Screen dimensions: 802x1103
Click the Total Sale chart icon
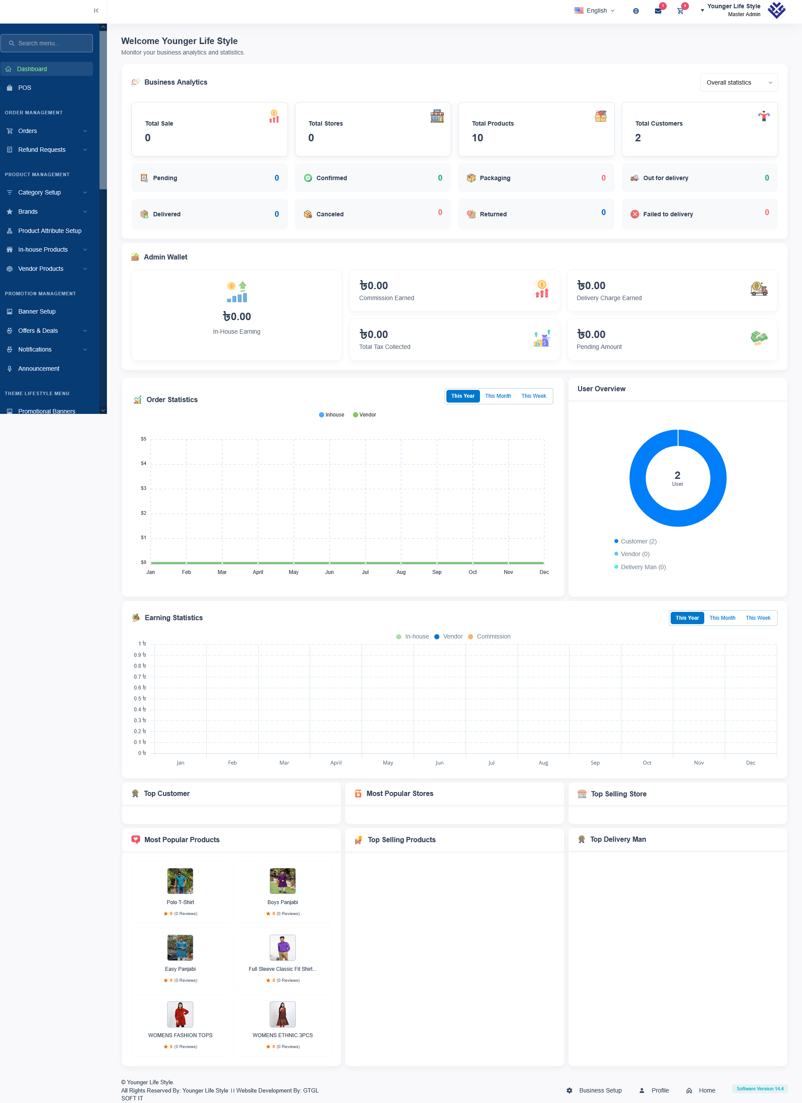(274, 116)
